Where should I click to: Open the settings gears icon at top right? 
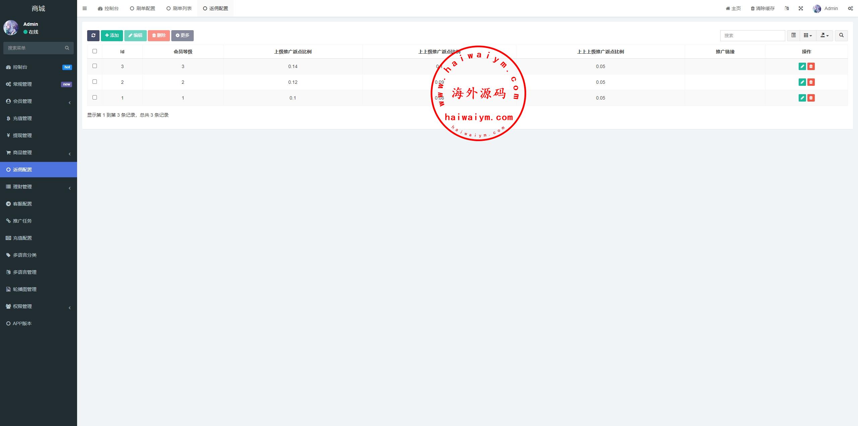click(x=850, y=8)
